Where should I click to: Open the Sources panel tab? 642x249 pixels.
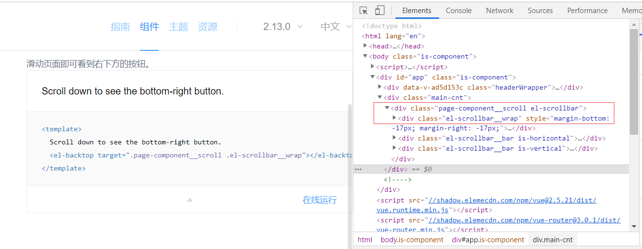coord(540,11)
